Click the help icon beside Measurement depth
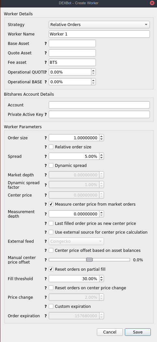 click(46, 214)
